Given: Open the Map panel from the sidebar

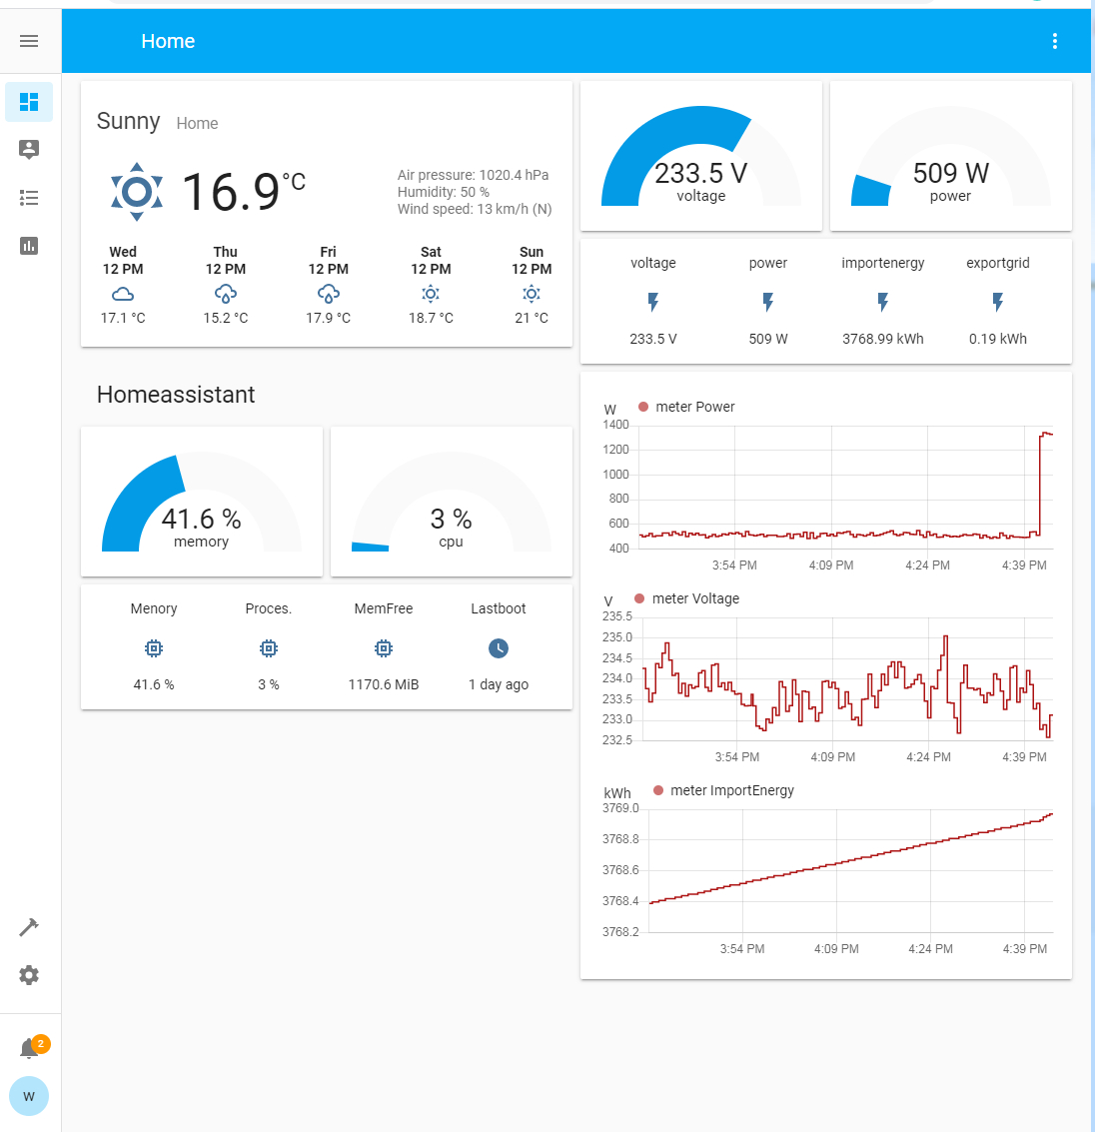Looking at the screenshot, I should tap(28, 149).
